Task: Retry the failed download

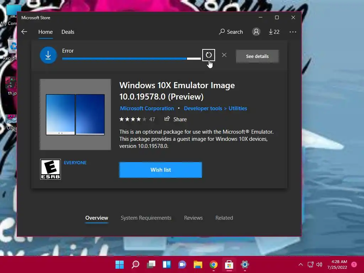Action: click(x=208, y=55)
